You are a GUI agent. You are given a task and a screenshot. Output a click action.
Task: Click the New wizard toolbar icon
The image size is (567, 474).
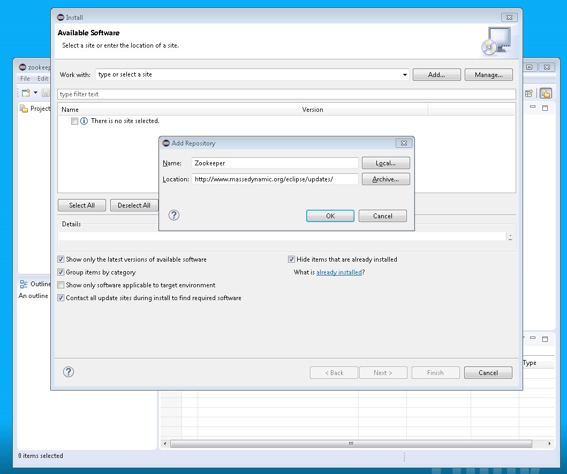click(x=26, y=93)
